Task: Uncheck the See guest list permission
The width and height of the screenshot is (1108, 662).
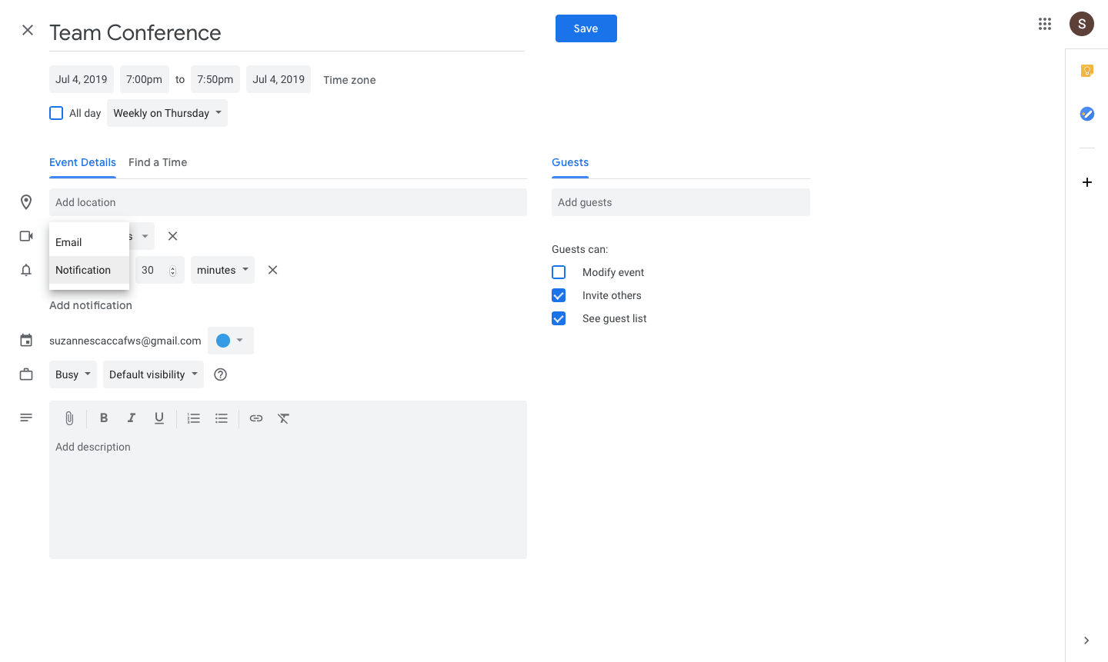Action: coord(559,318)
